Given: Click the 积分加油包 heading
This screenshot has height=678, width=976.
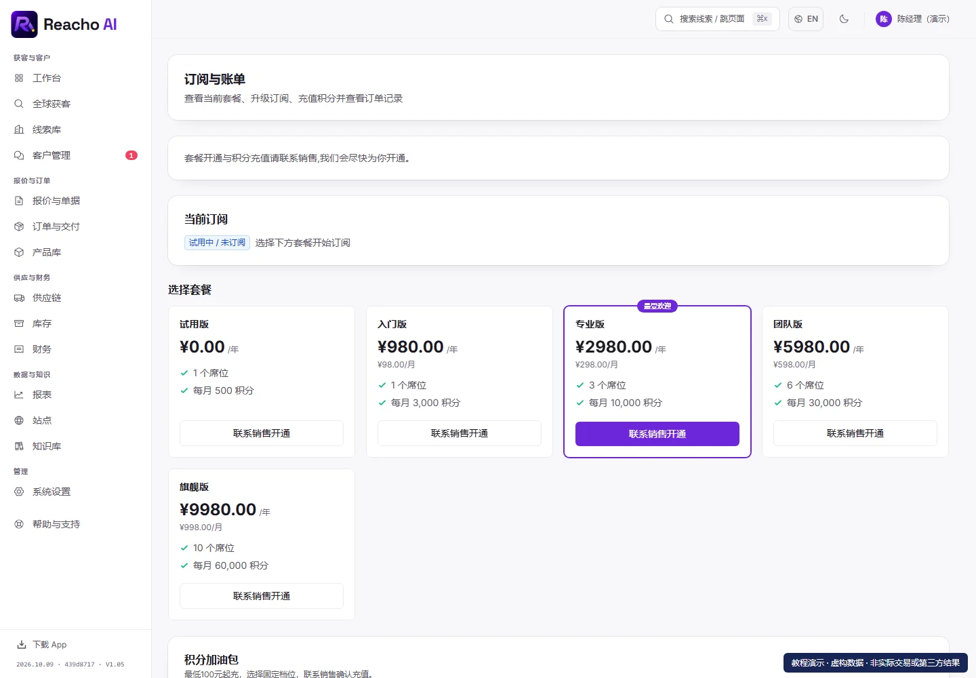Looking at the screenshot, I should pos(211,660).
